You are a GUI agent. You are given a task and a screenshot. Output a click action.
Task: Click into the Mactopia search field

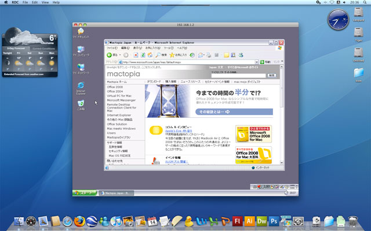238,76
